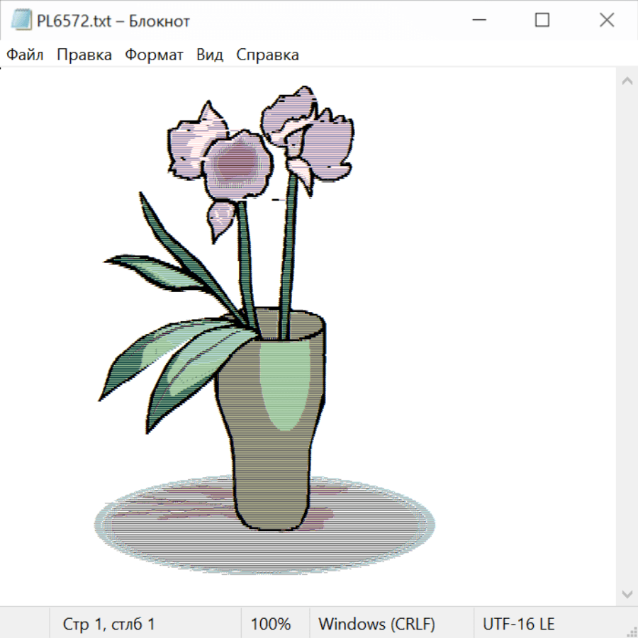
Task: Open the Формат menu
Action: 154,55
